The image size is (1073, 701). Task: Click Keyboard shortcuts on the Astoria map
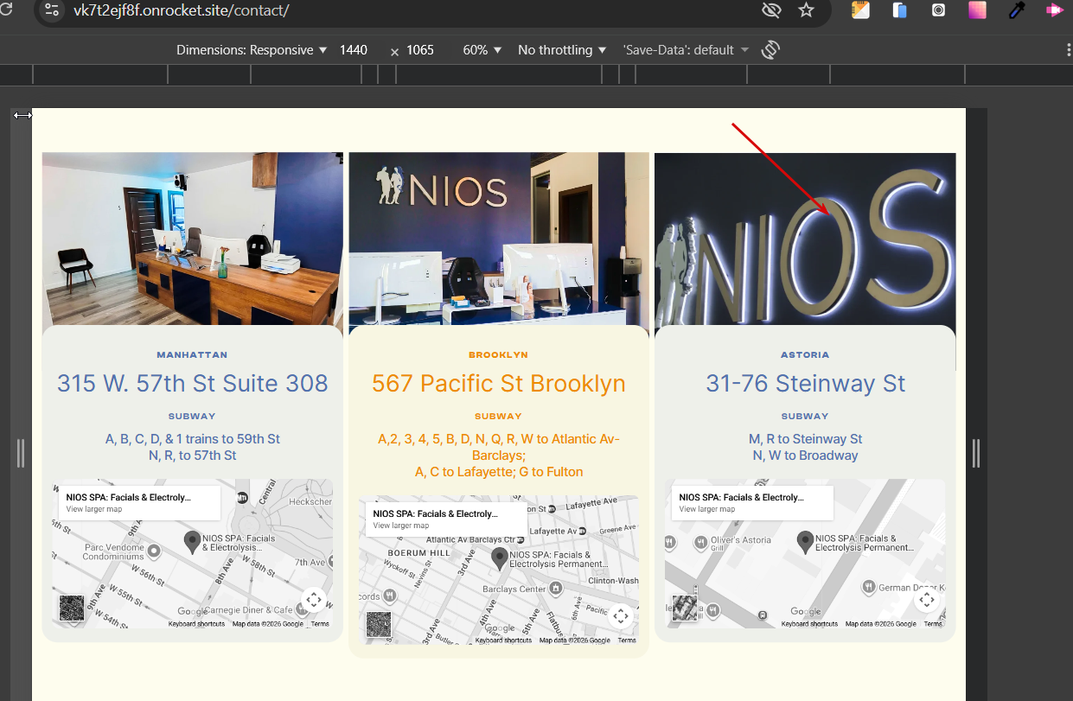tap(810, 624)
